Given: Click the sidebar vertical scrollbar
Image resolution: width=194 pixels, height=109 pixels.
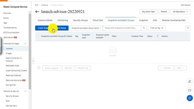Looking at the screenshot, I should click(x=30, y=51).
